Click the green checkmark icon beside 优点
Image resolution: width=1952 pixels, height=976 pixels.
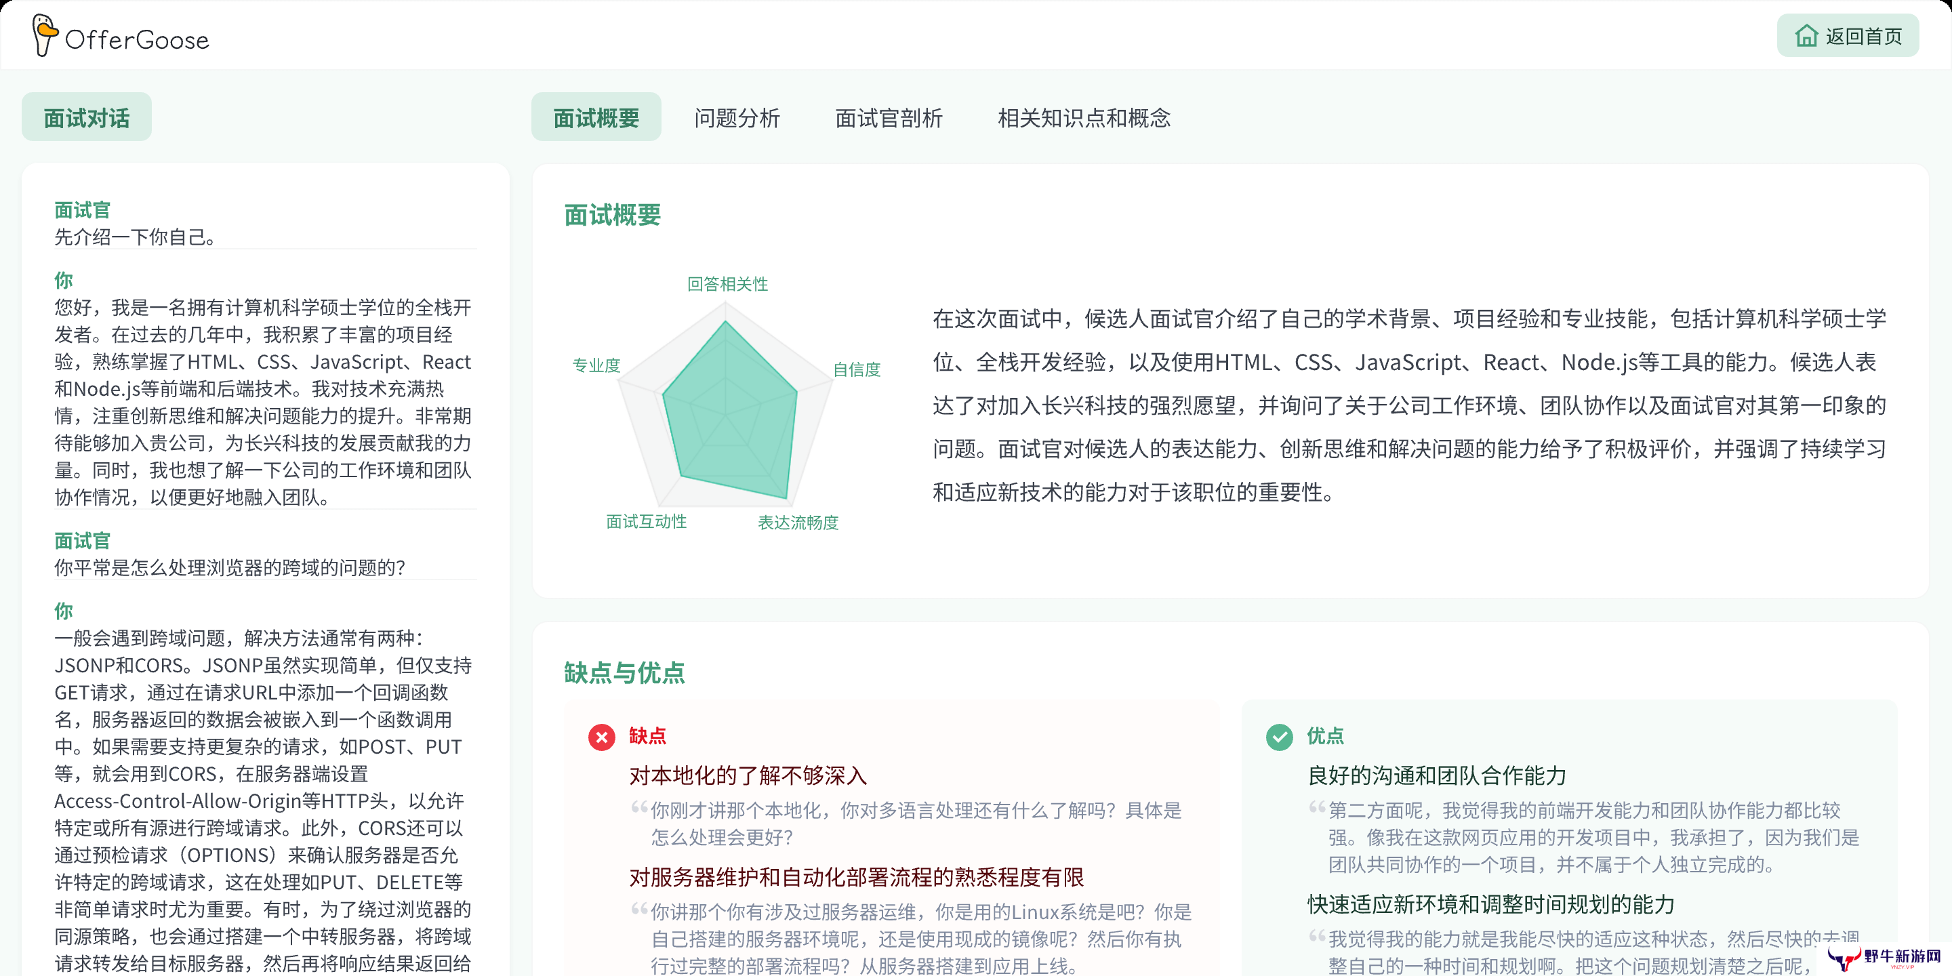click(1280, 737)
